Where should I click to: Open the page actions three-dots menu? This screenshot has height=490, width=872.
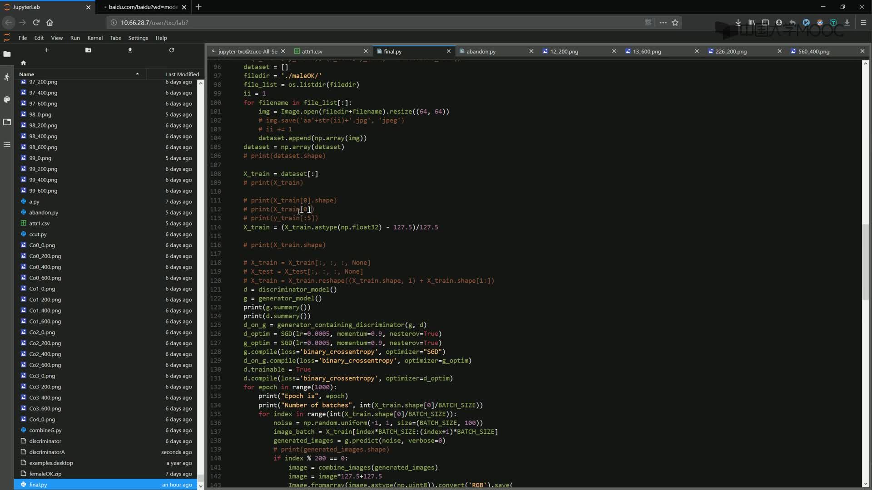(x=663, y=22)
